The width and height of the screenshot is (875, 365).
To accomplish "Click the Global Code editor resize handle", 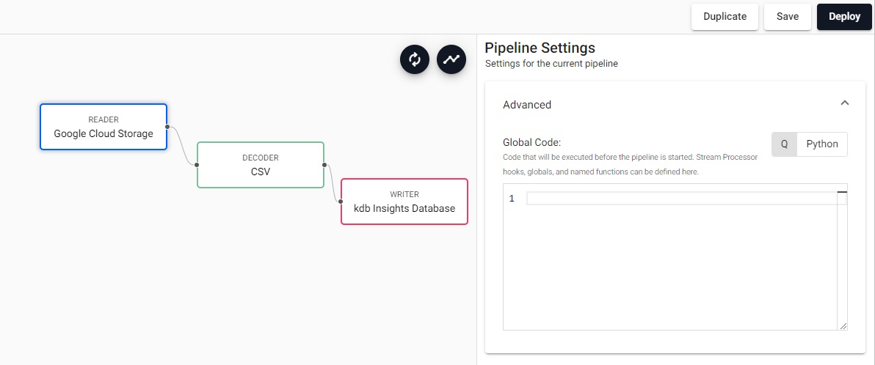I will 843,325.
